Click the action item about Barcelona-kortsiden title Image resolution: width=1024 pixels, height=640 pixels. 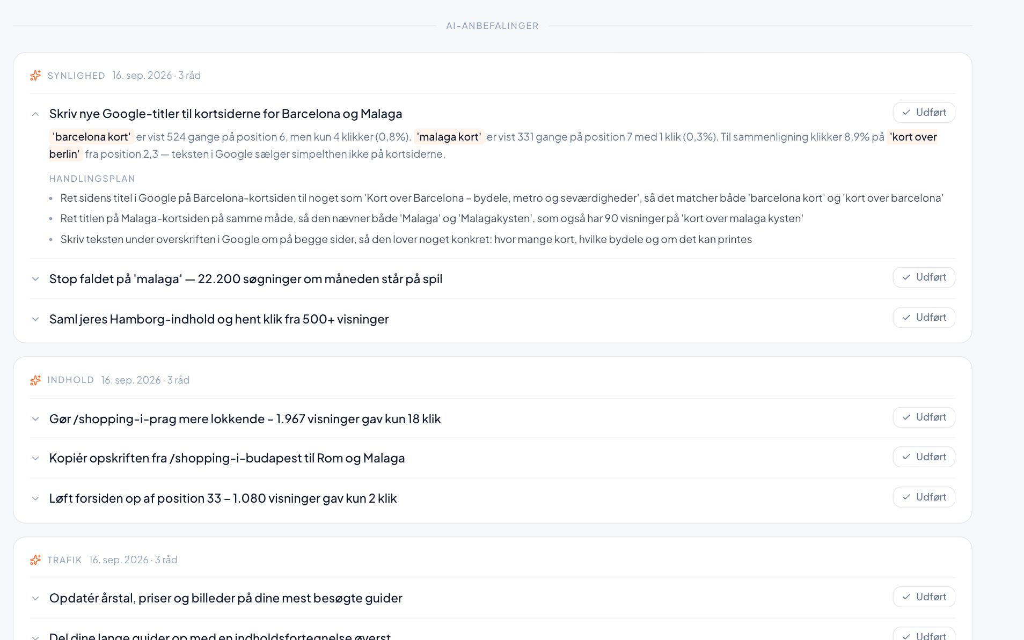click(502, 198)
